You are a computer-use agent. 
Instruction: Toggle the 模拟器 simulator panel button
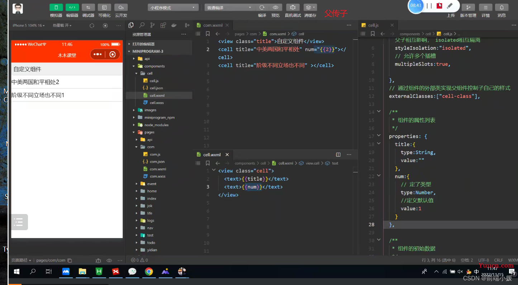point(56,8)
